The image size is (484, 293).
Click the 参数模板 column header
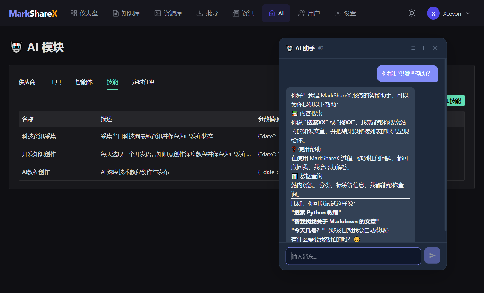point(269,119)
